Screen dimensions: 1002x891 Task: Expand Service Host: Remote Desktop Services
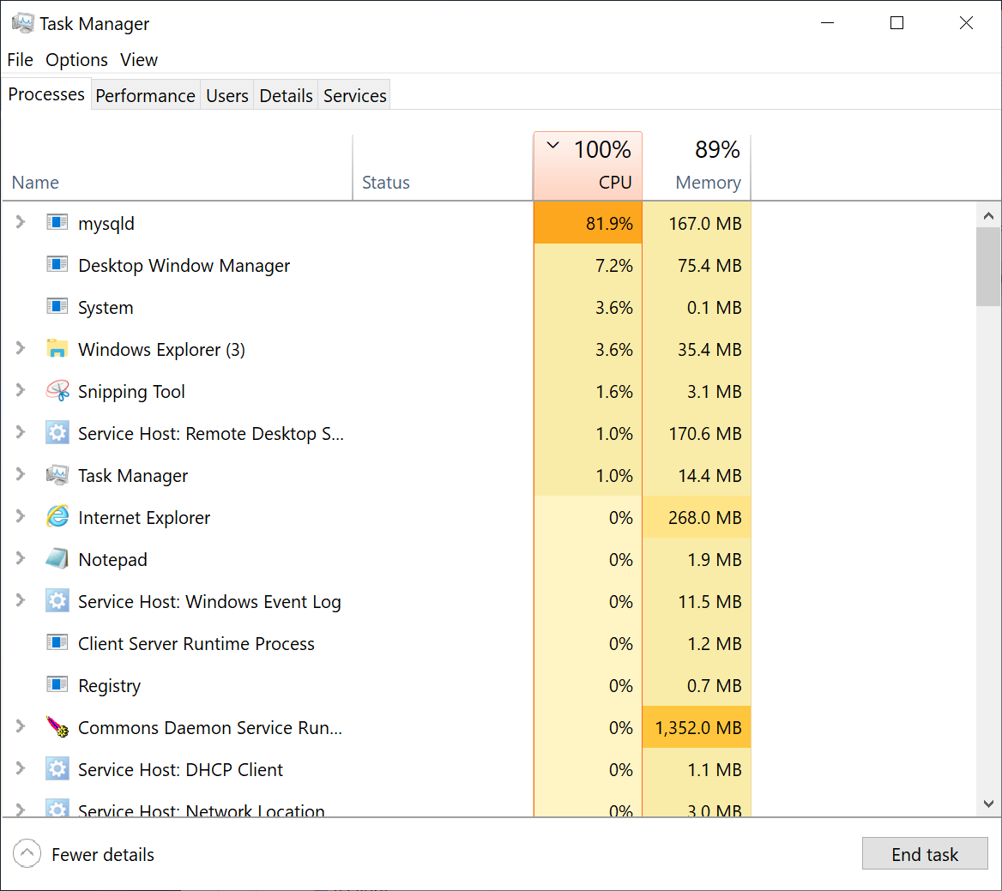[21, 433]
